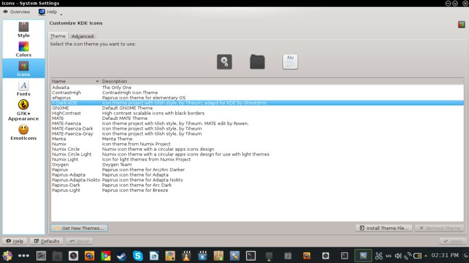
Task: Expand the Help toolbar dropdown
Action: point(51,12)
